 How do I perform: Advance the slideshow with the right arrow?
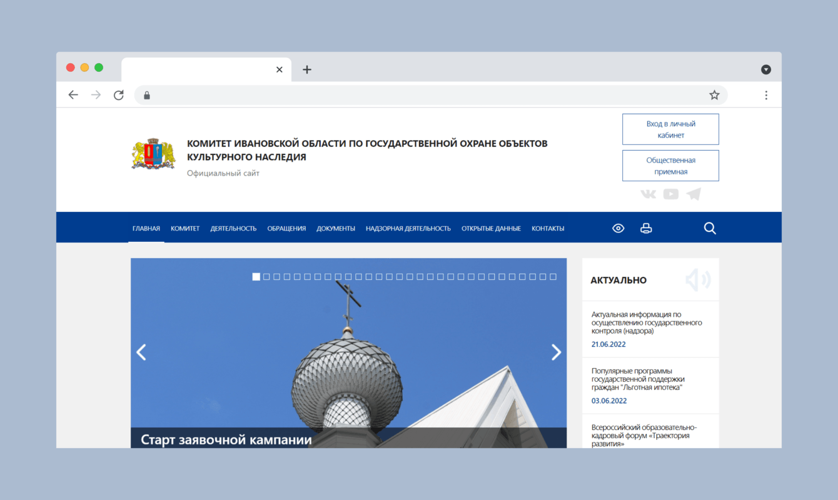coord(556,352)
